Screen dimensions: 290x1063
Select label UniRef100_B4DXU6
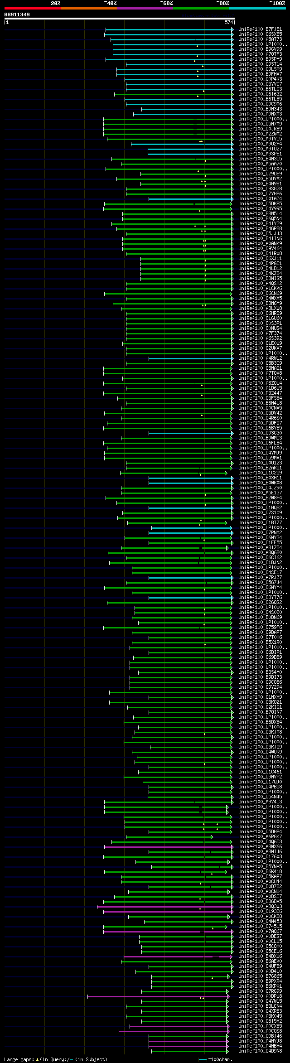tap(260, 956)
